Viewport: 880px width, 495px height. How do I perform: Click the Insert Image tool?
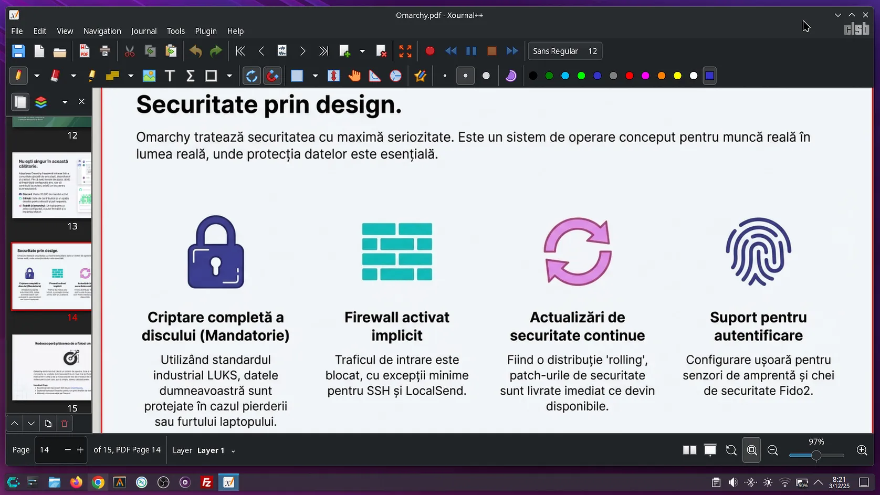tap(149, 76)
